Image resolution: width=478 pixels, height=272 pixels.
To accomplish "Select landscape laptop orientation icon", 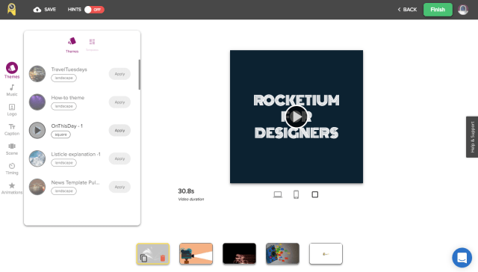I will pos(277,194).
